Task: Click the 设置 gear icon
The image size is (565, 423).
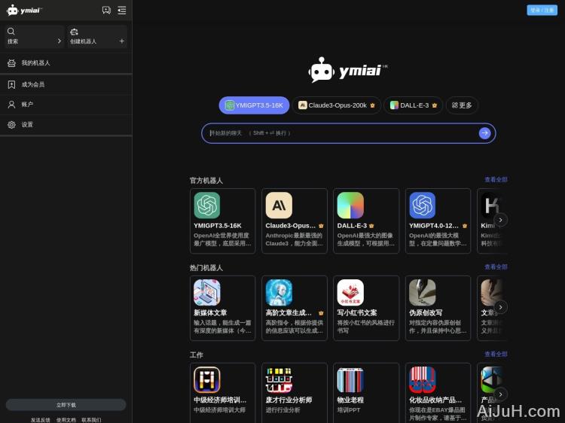Action: click(11, 124)
